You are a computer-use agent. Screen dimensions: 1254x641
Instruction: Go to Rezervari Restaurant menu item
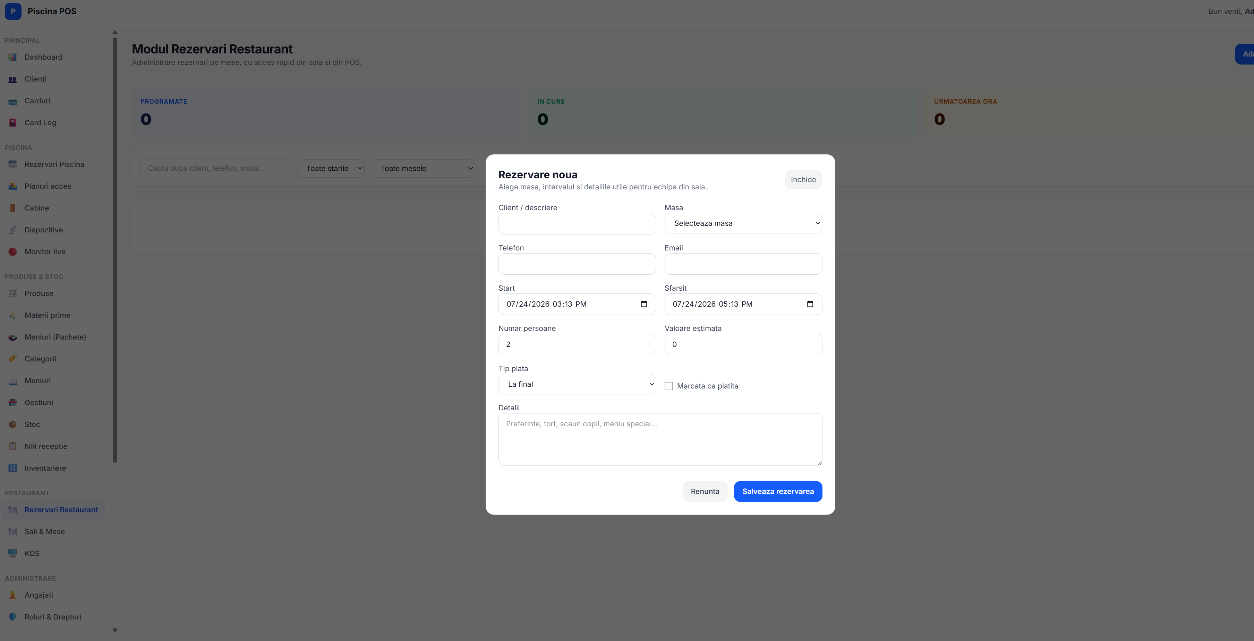[53, 510]
